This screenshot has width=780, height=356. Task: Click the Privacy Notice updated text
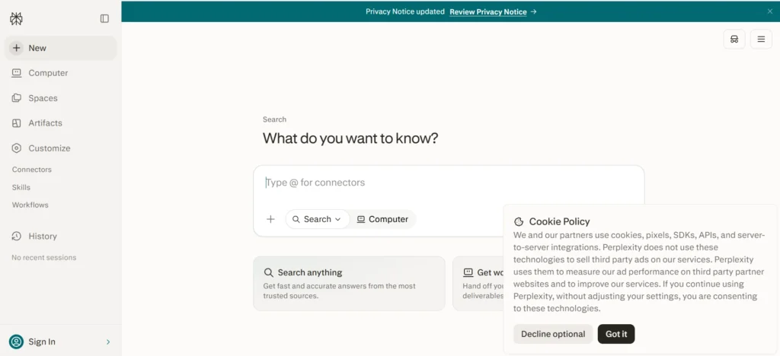coord(405,11)
